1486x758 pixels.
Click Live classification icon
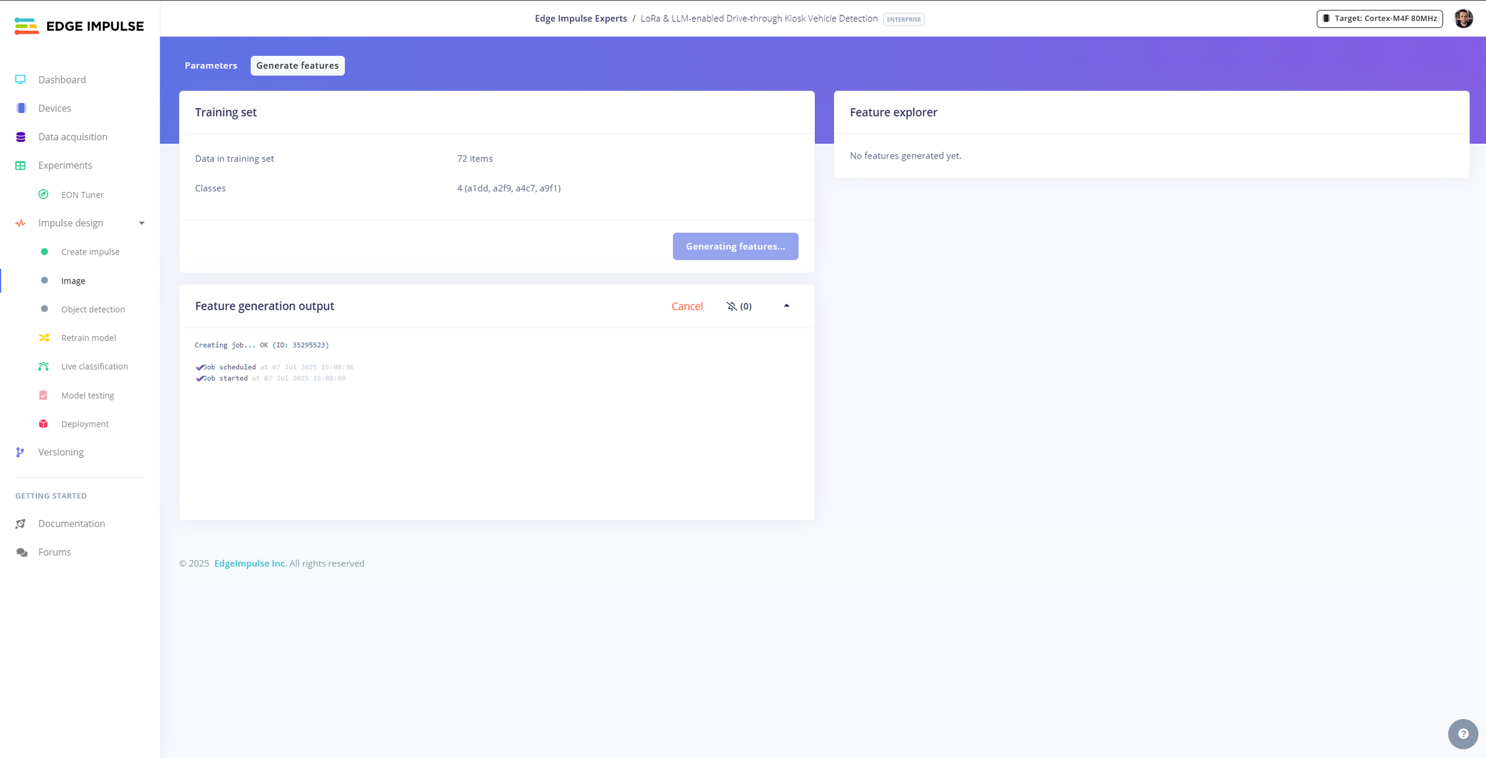click(43, 366)
